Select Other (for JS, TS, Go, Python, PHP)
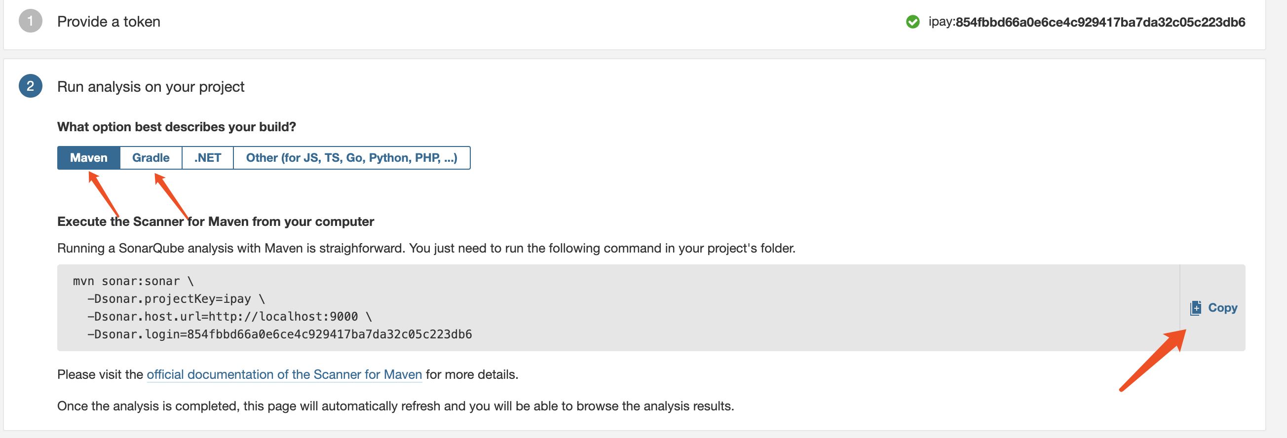The image size is (1287, 438). [351, 158]
